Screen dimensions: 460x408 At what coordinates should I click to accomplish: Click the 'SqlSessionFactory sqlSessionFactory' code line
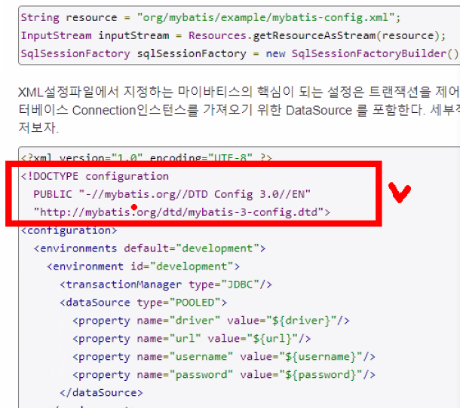[x=240, y=53]
